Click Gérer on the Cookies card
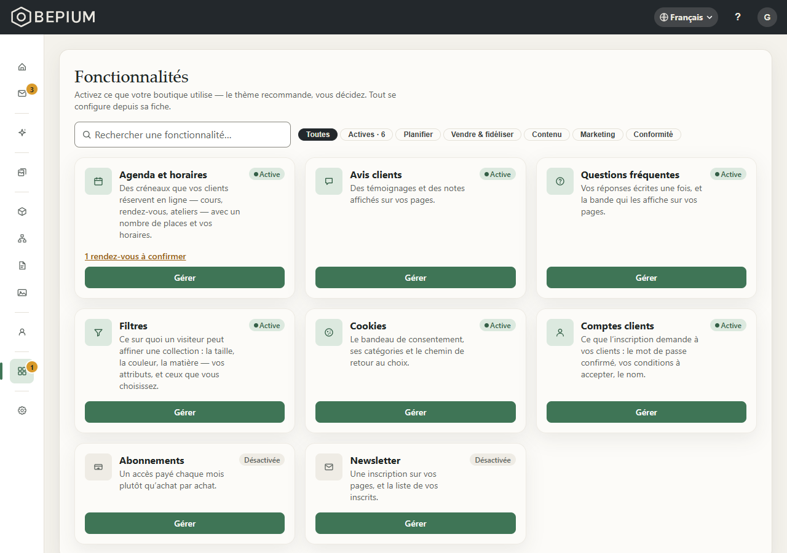The image size is (787, 553). pyautogui.click(x=416, y=412)
